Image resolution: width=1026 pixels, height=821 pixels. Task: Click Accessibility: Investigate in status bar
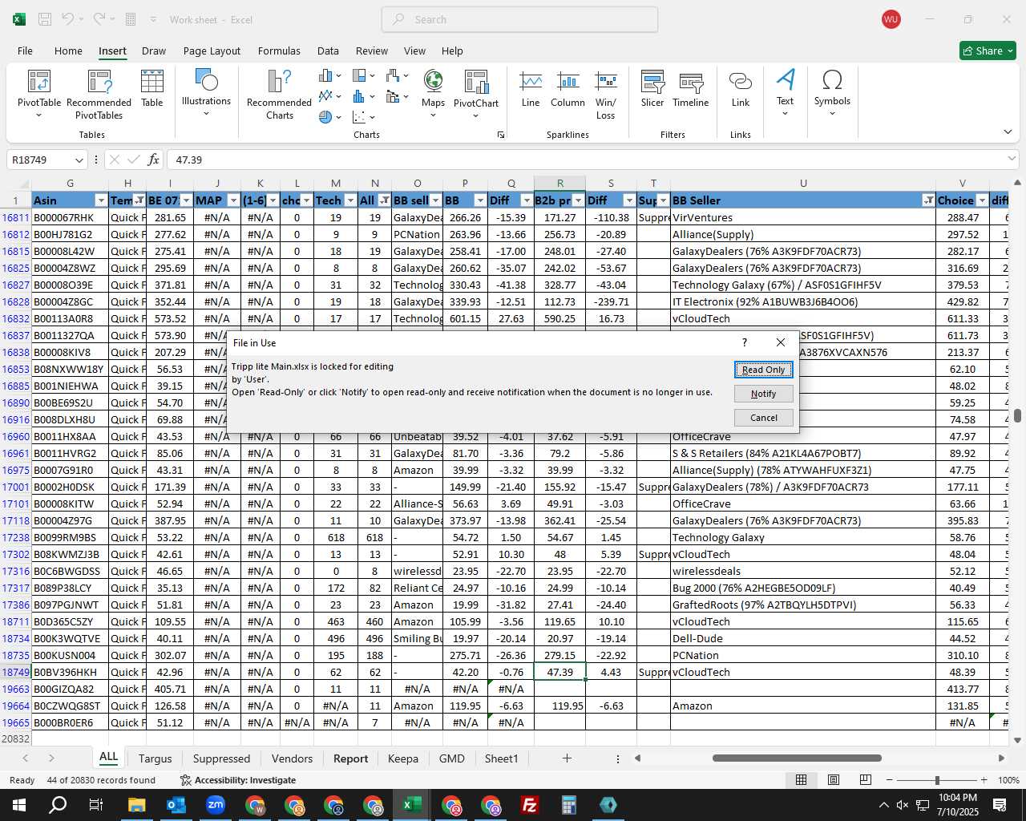(x=238, y=780)
